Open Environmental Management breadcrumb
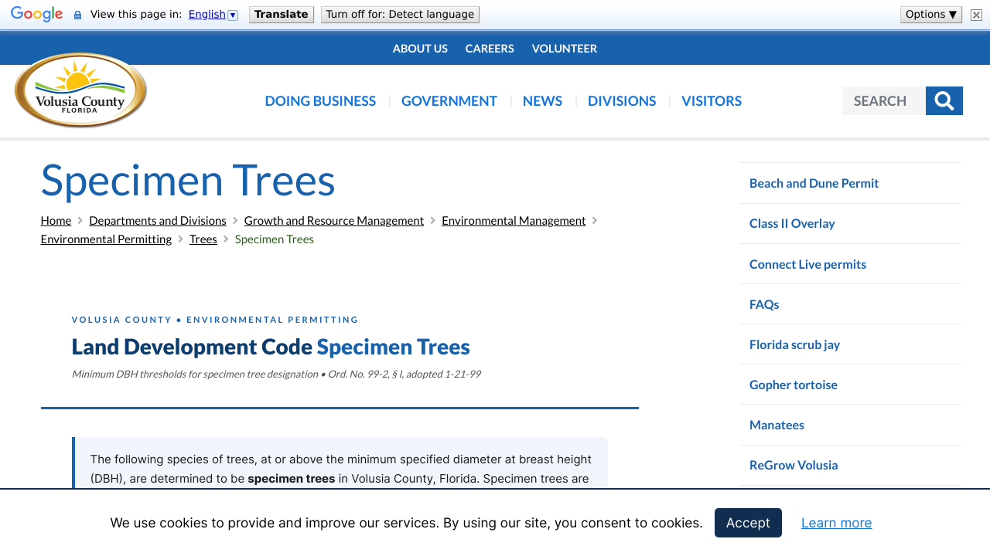 [x=514, y=220]
